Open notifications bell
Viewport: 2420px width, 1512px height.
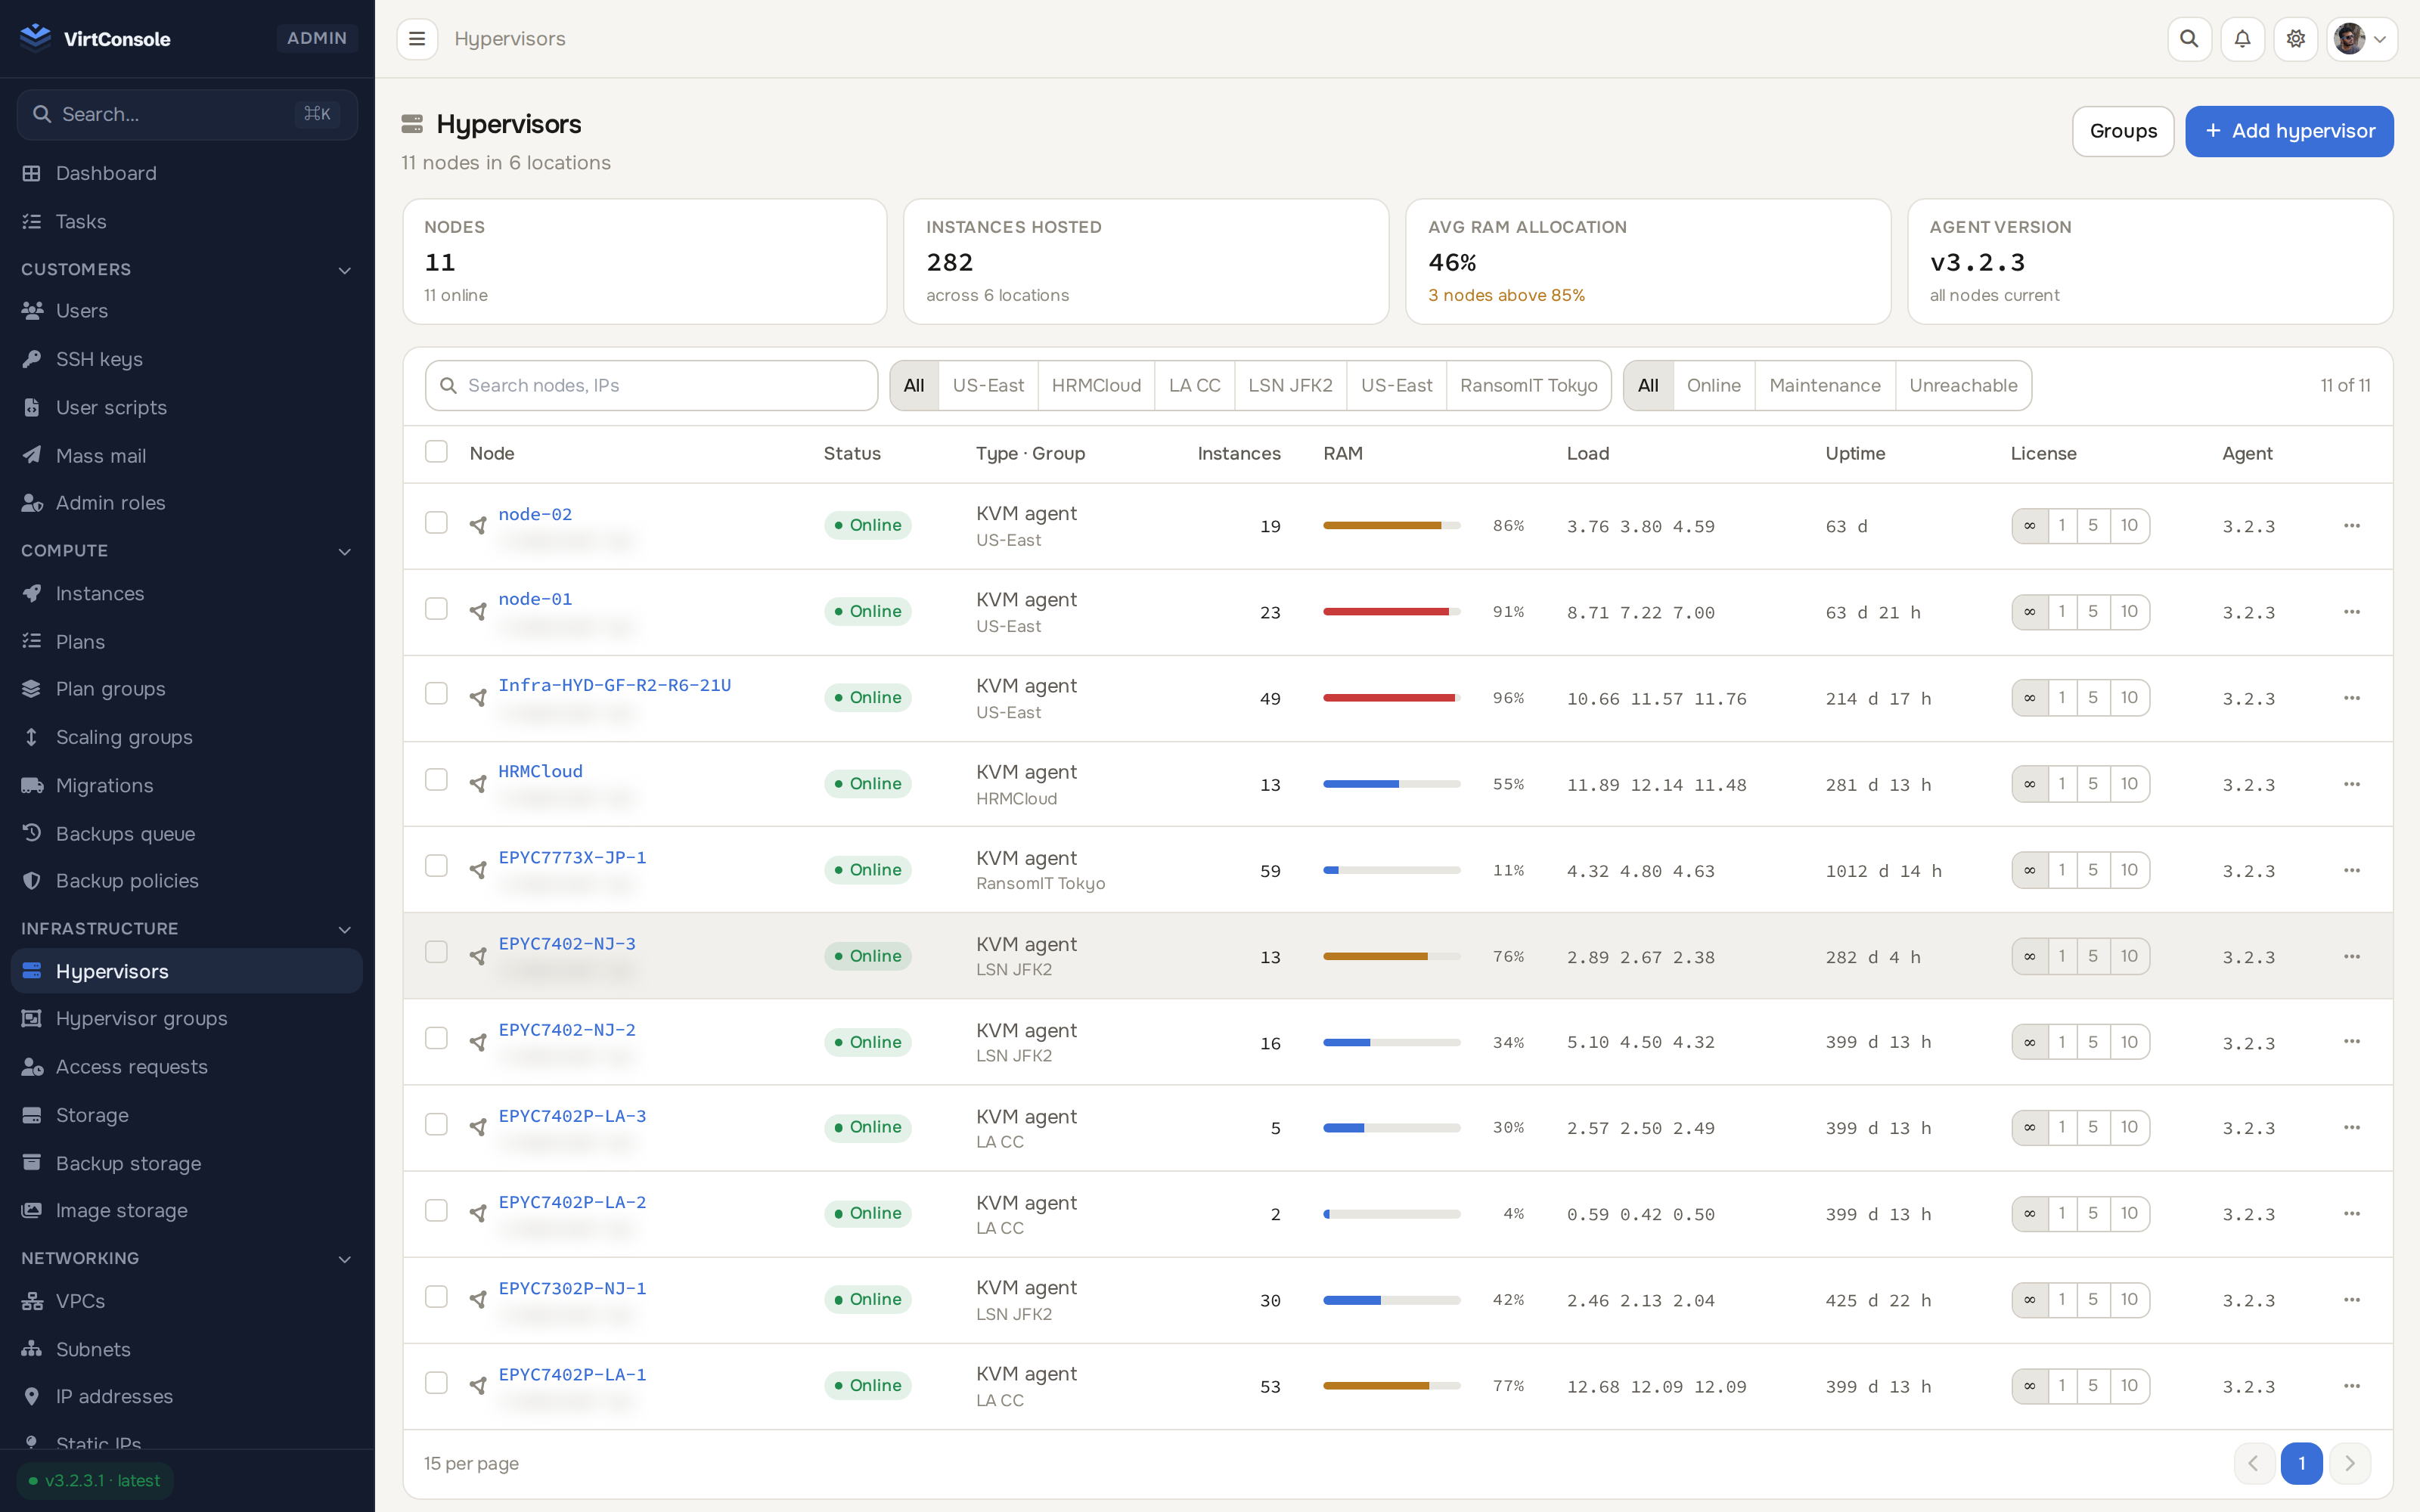2242,39
